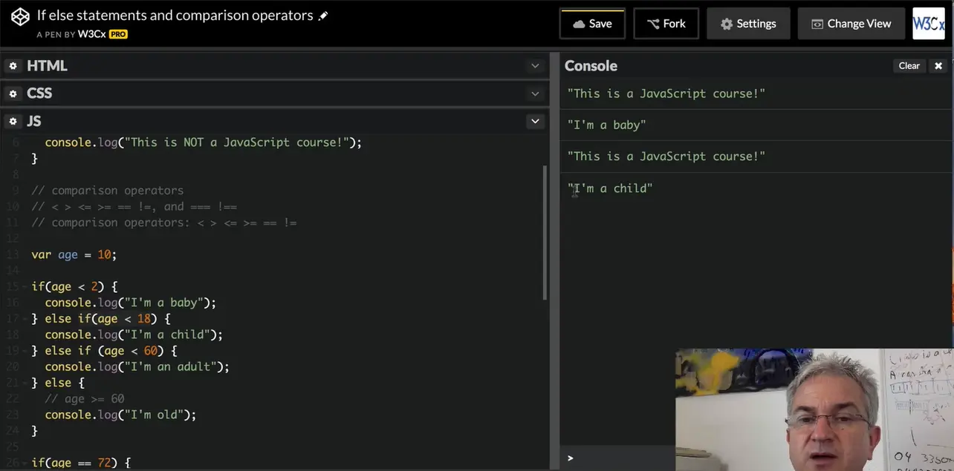Click the 'var age = 10;' code line
954x471 pixels.
click(x=74, y=254)
